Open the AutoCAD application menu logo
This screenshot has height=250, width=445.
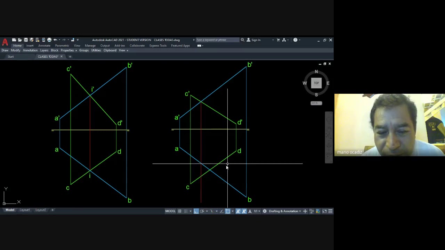[5, 42]
